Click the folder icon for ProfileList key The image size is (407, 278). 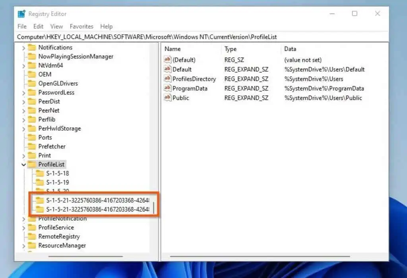(x=31, y=164)
